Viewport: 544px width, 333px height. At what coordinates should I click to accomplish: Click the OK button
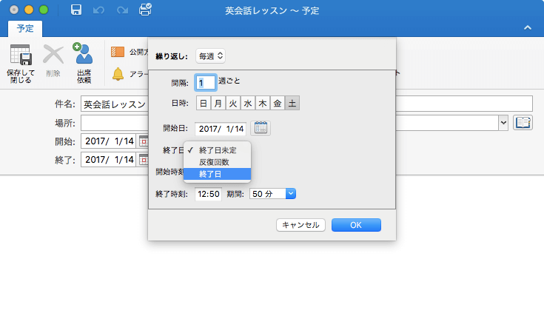click(x=356, y=225)
